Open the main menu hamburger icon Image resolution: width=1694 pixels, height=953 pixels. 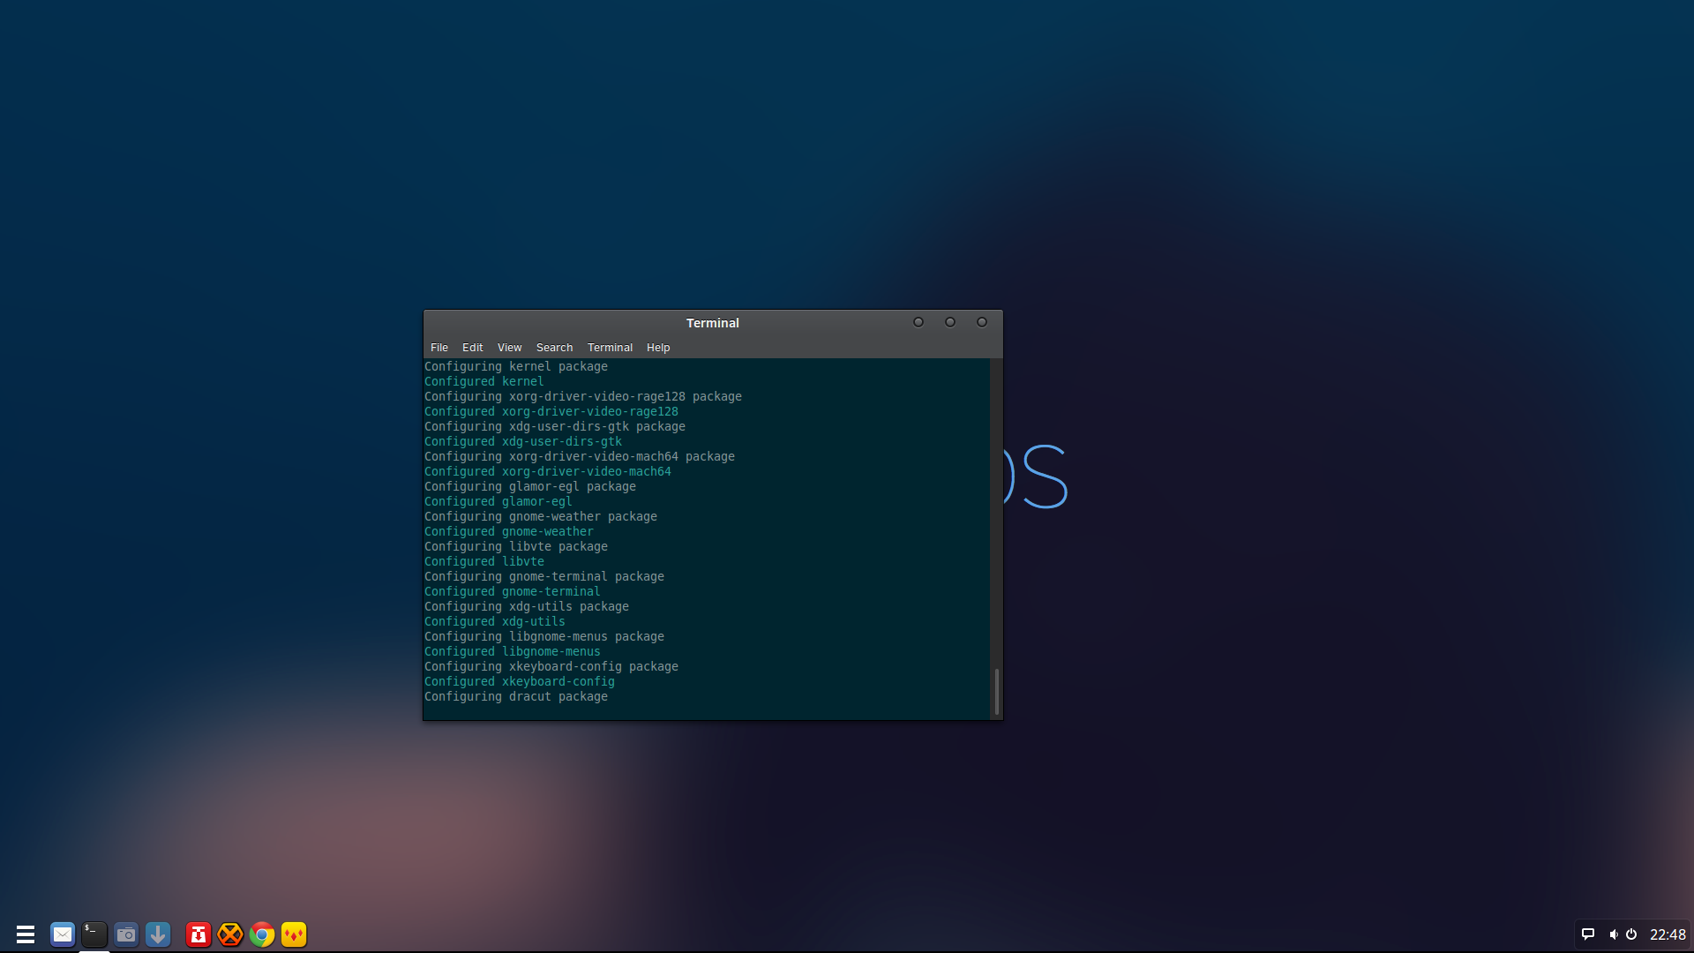pyautogui.click(x=26, y=934)
